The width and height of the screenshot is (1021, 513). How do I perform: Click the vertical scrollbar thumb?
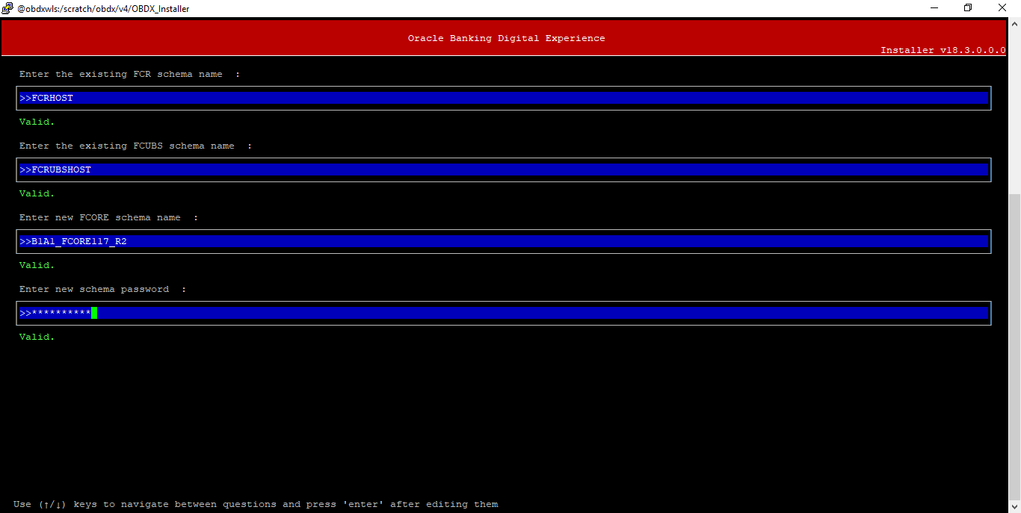(x=1014, y=346)
